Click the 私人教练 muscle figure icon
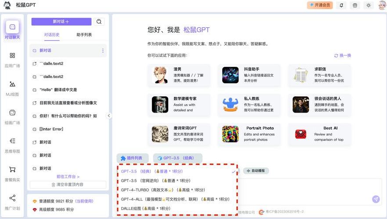The width and height of the screenshot is (387, 219). coord(230,105)
